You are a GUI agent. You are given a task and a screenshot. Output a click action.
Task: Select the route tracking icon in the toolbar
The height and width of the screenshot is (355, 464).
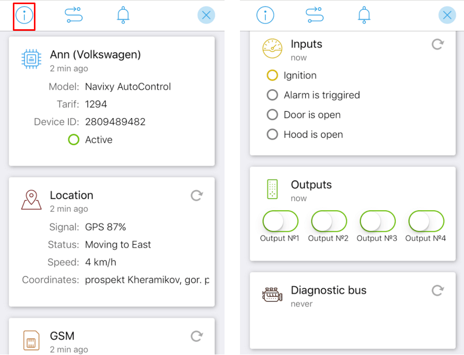73,15
